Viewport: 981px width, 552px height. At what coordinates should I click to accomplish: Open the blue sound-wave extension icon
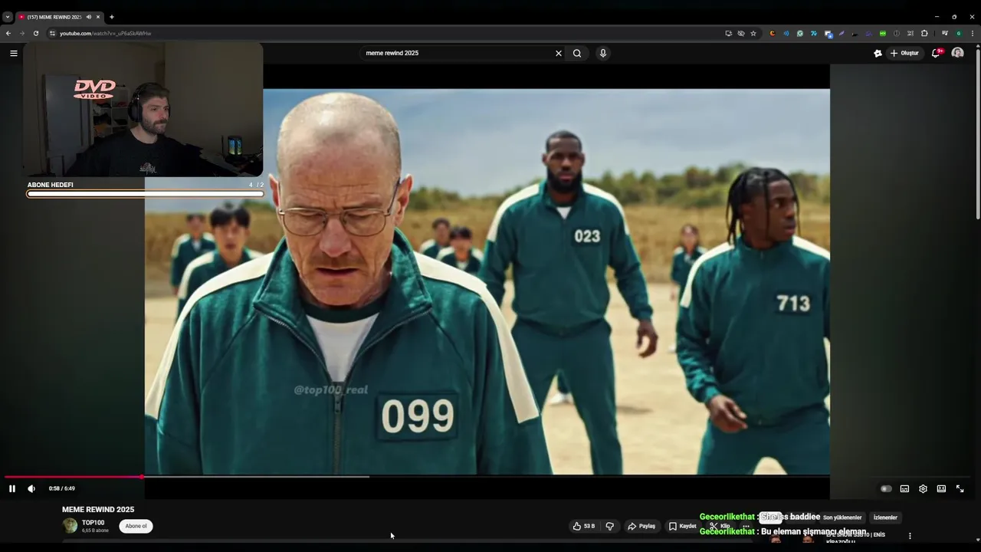pyautogui.click(x=786, y=33)
